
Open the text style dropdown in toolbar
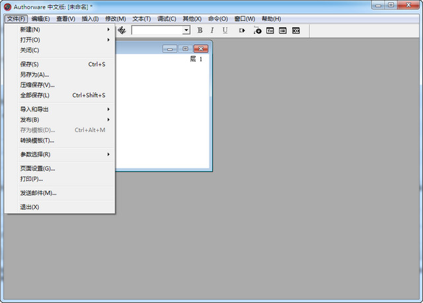click(186, 30)
